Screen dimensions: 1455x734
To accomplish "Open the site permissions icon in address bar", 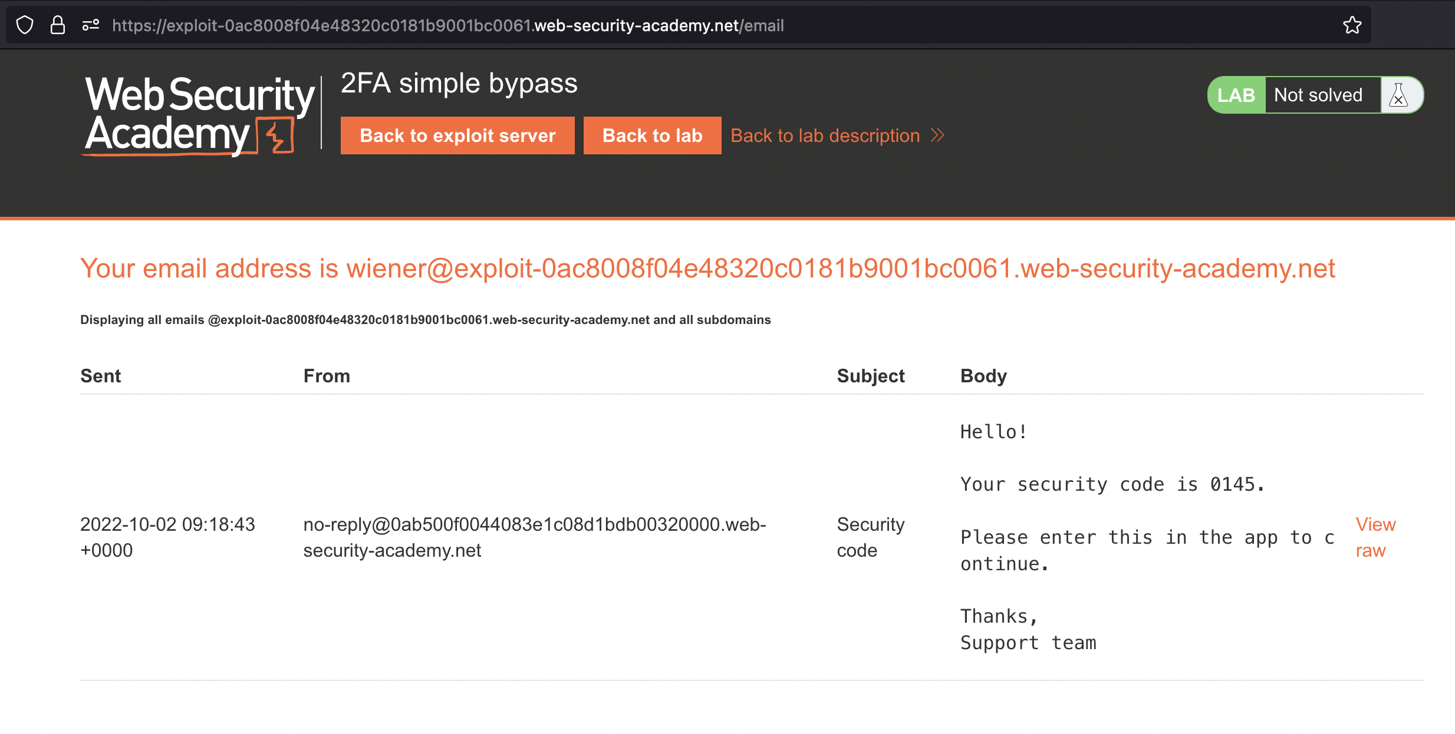I will point(90,25).
